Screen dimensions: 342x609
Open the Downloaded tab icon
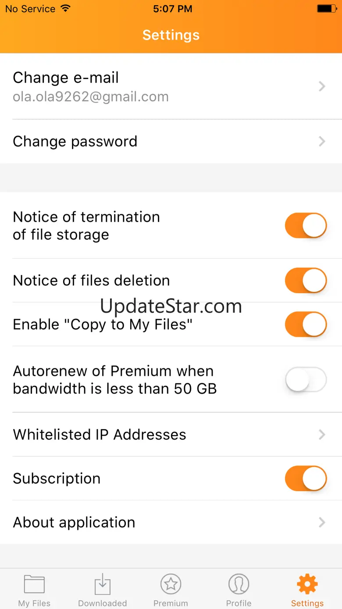[102, 584]
